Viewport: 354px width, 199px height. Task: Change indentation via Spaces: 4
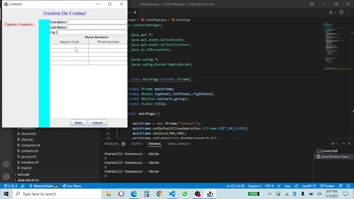254,186
